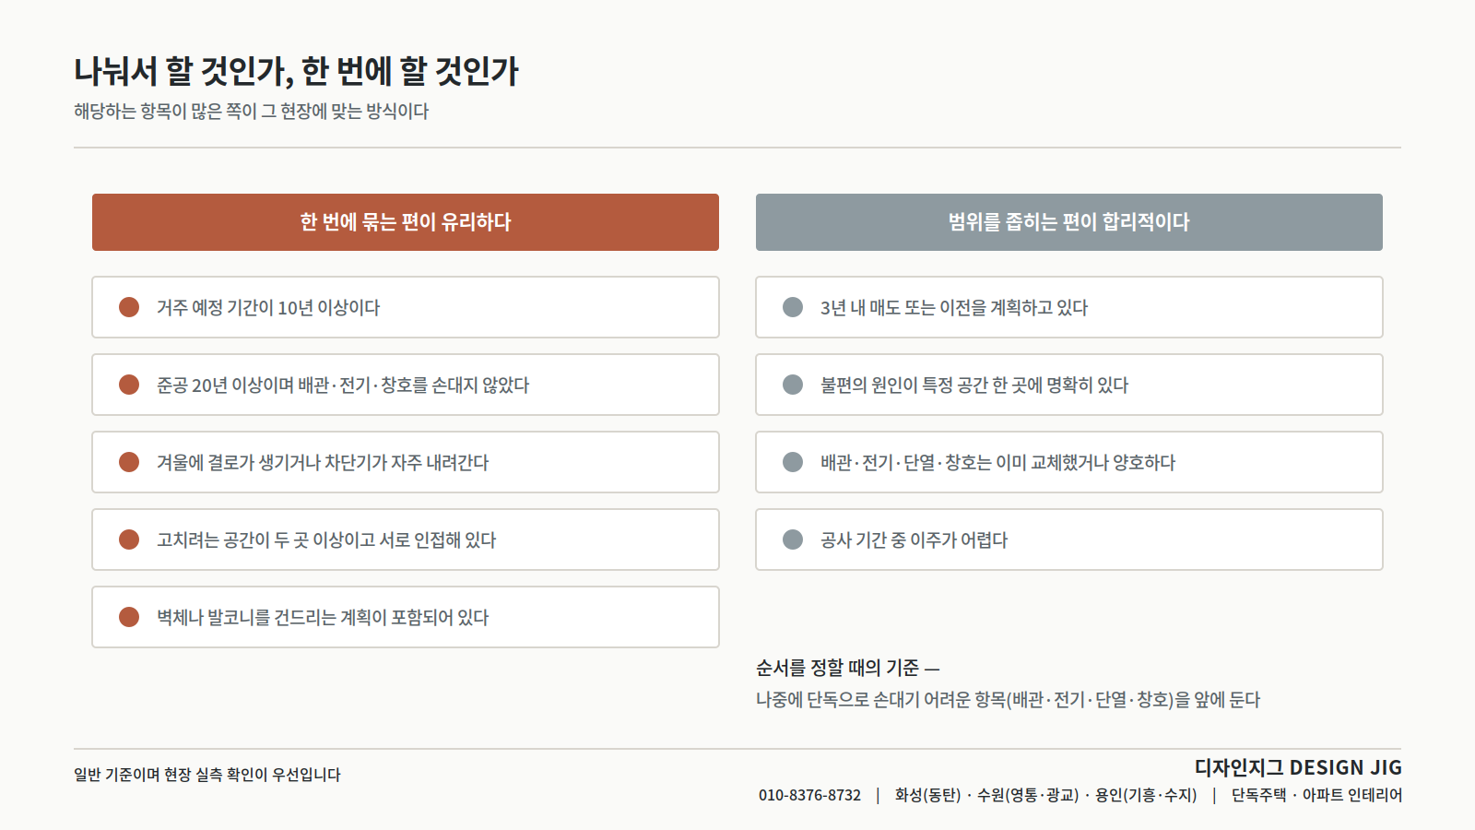Image resolution: width=1475 pixels, height=830 pixels.
Task: Click the orange header '한 번에 묶는 편이 유리하다'
Action: (x=406, y=222)
